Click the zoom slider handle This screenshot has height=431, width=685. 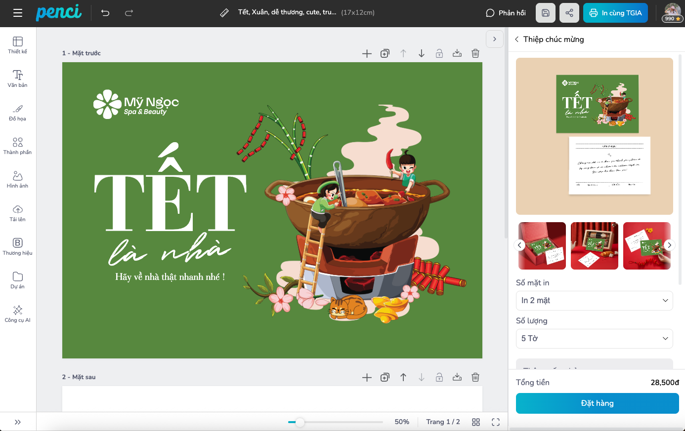pos(300,422)
